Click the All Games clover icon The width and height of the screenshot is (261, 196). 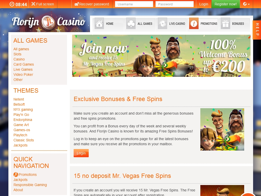click(131, 23)
